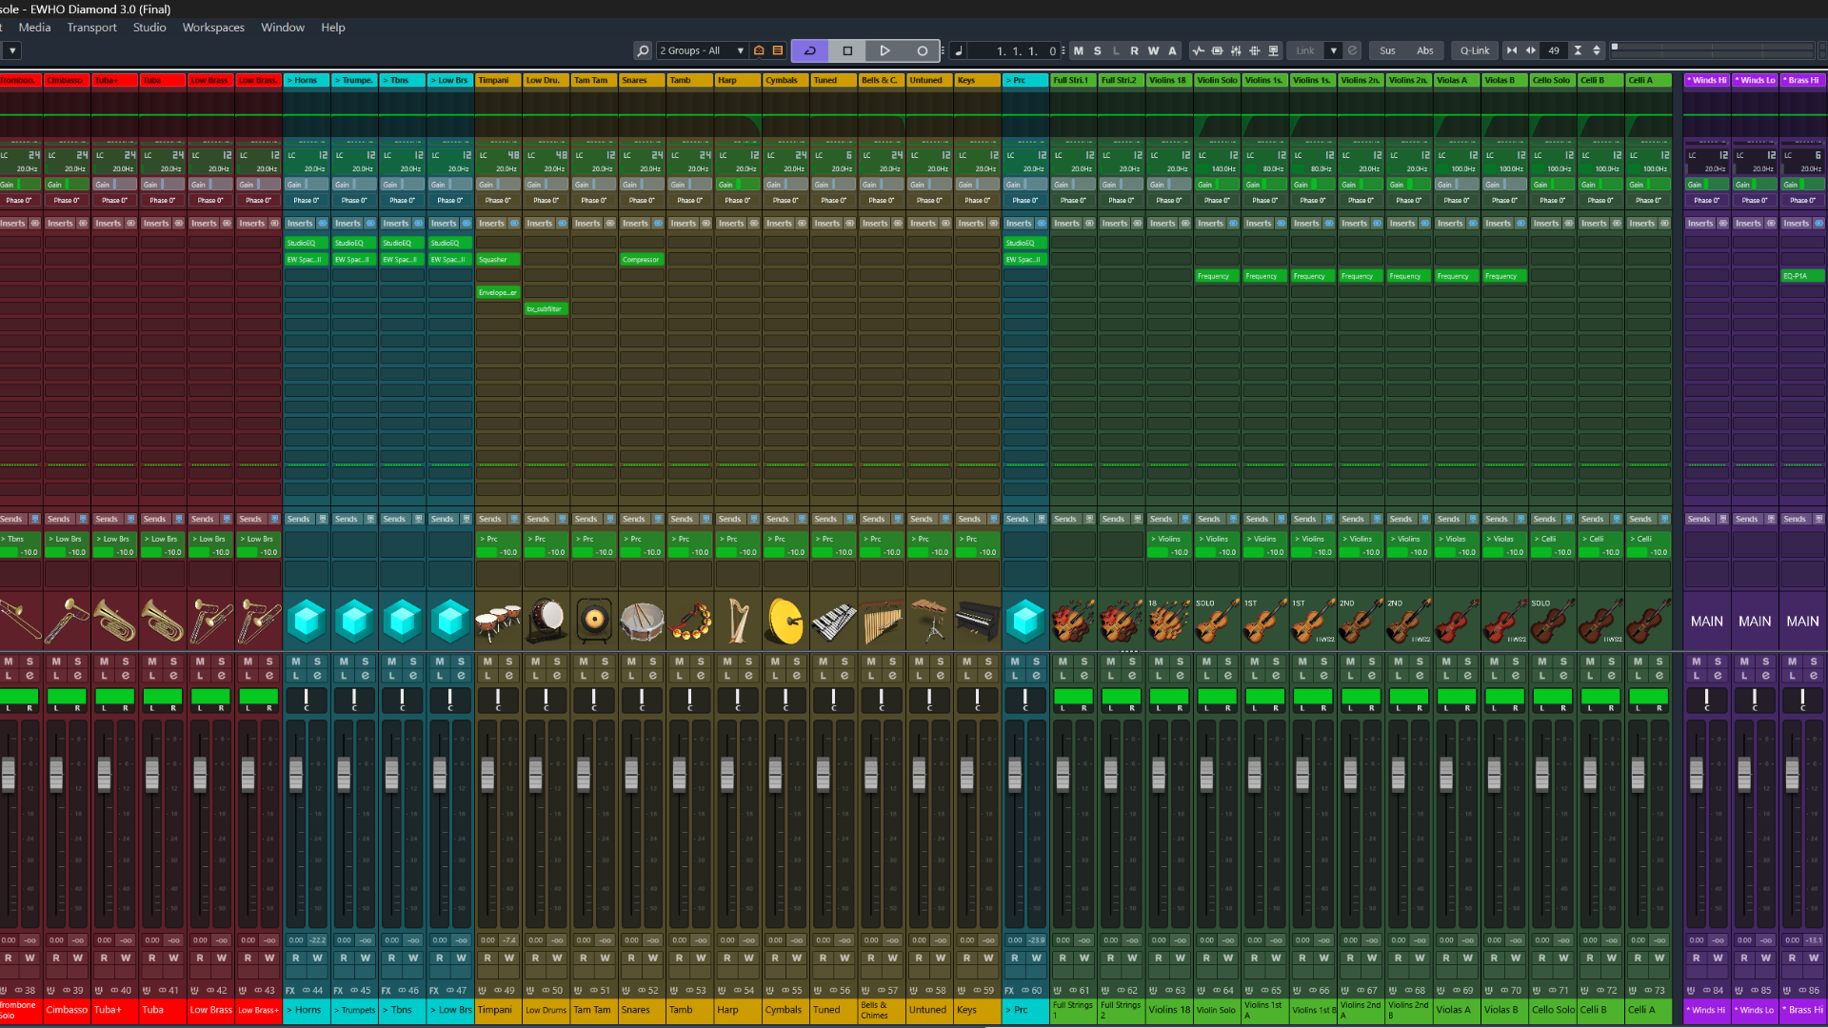
Task: Click the Harp channel picture
Action: pyautogui.click(x=738, y=621)
